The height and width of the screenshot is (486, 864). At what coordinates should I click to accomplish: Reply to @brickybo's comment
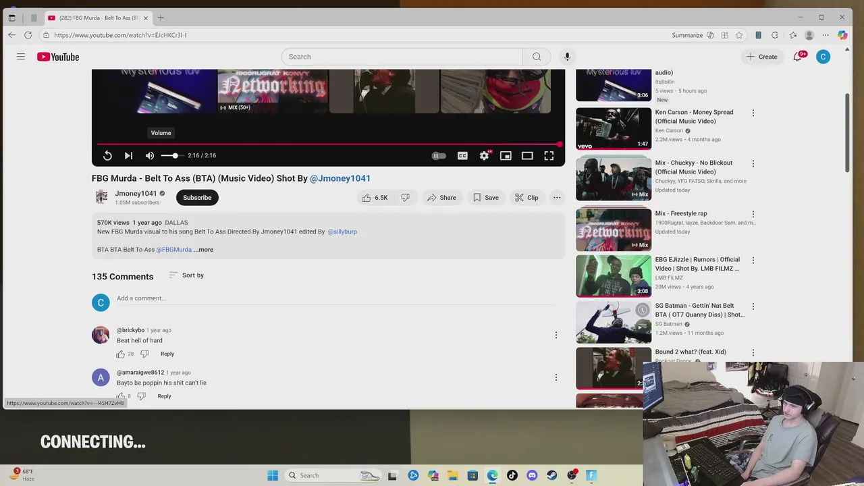click(167, 354)
